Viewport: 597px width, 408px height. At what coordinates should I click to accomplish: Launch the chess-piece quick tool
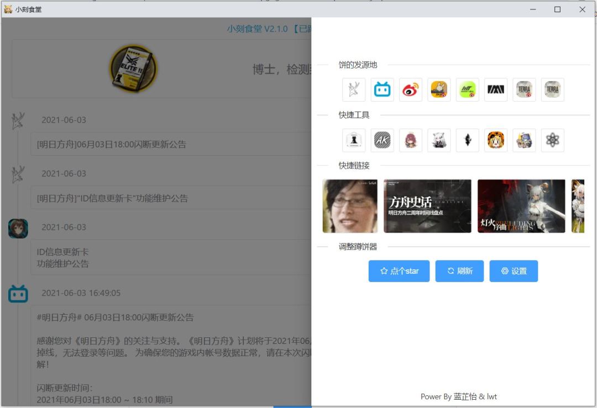click(x=354, y=140)
